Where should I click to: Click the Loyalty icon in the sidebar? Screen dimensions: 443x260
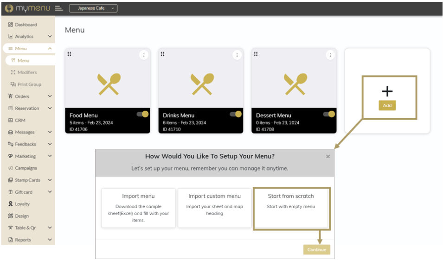[x=11, y=204]
